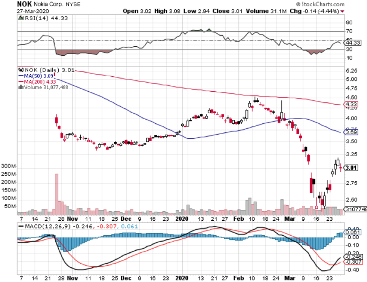Click the MACD(12,26,9) legend label
This screenshot has height=282, width=367.
48,226
